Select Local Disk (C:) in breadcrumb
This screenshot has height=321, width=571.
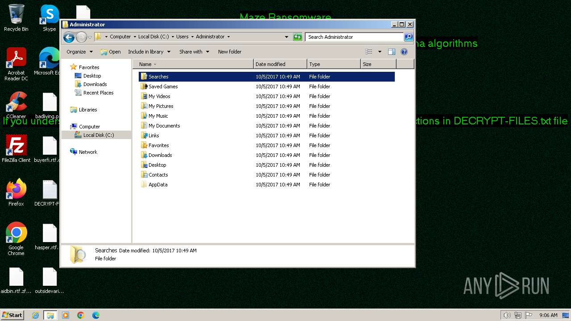coord(153,37)
